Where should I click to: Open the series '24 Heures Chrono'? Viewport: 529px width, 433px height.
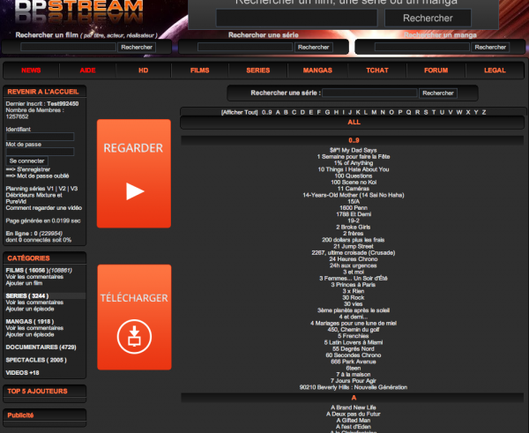pos(354,258)
